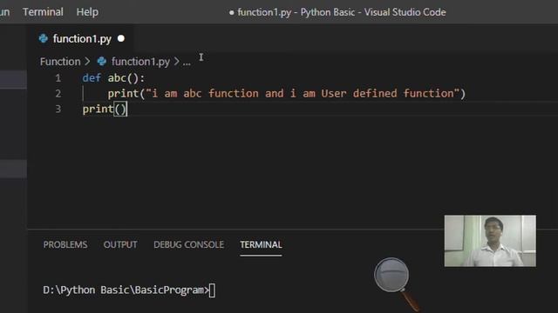Open the Terminal menu
Viewport: 558px width, 313px height.
pos(43,12)
